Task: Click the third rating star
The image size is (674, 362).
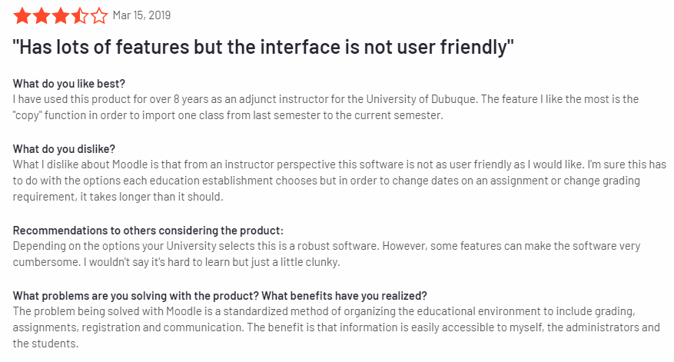Action: [61, 16]
